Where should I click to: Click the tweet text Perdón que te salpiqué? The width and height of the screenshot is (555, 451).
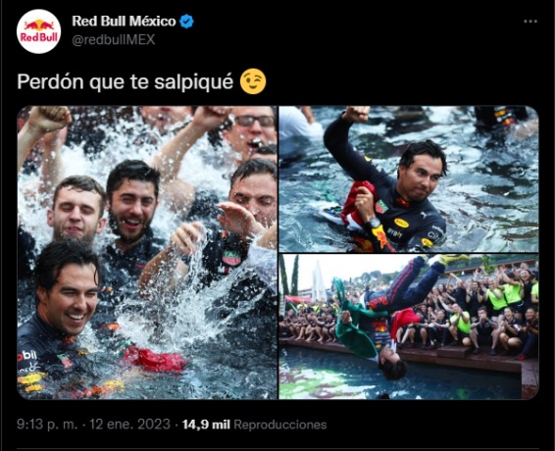pyautogui.click(x=126, y=81)
